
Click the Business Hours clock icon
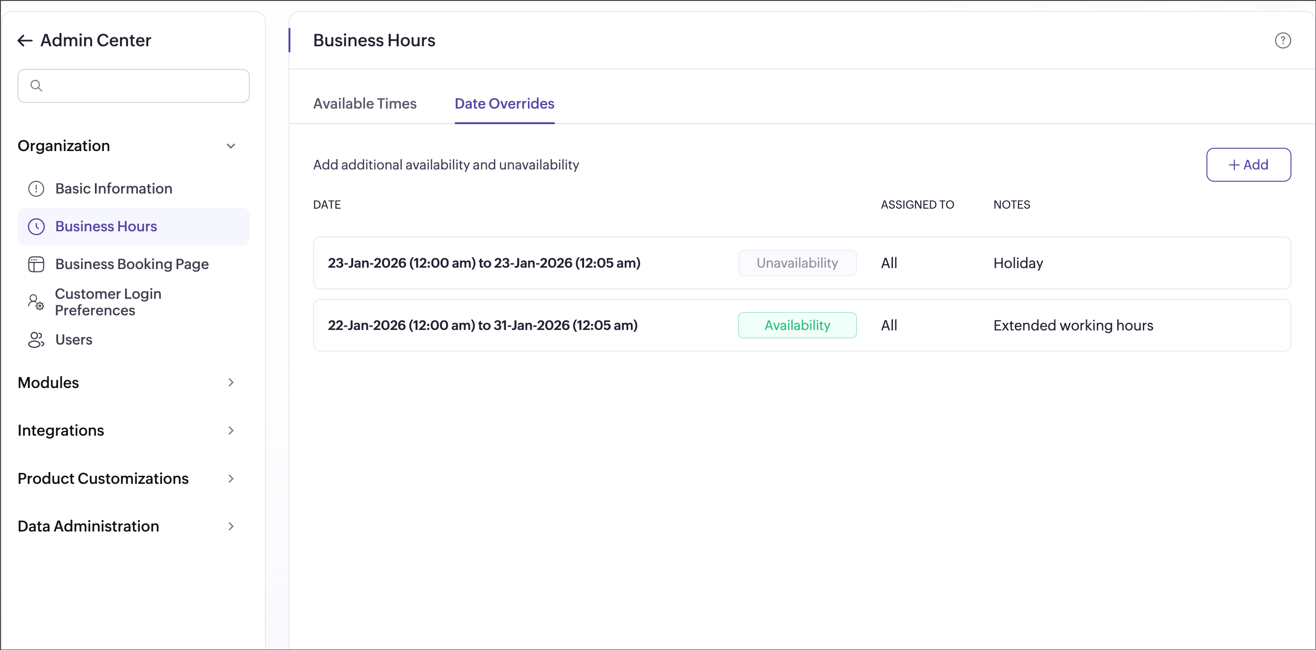coord(36,226)
